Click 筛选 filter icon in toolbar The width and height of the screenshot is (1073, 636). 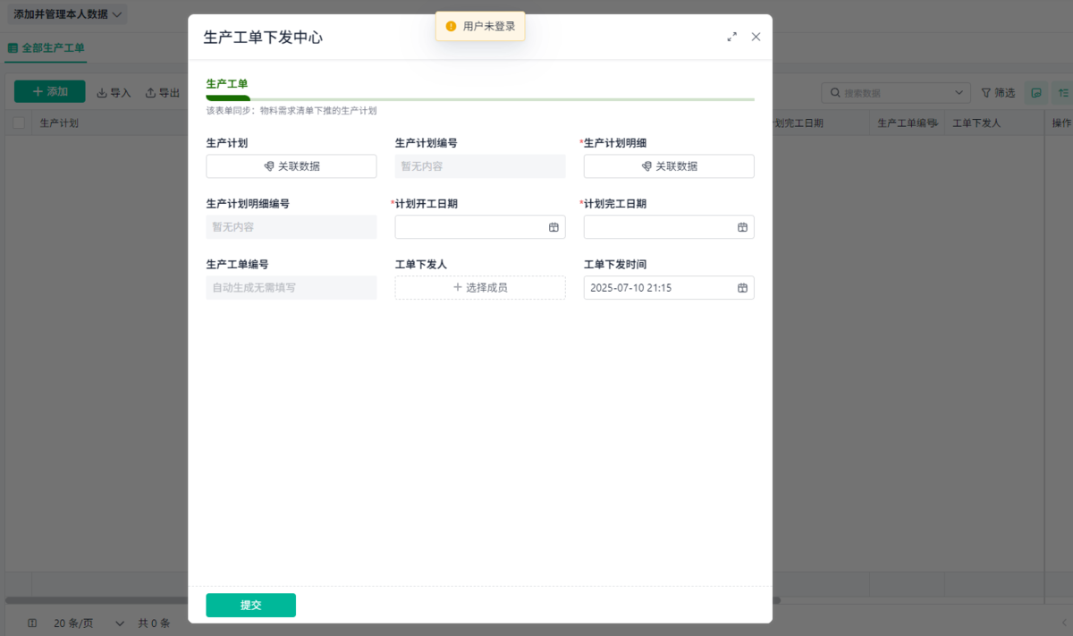986,93
